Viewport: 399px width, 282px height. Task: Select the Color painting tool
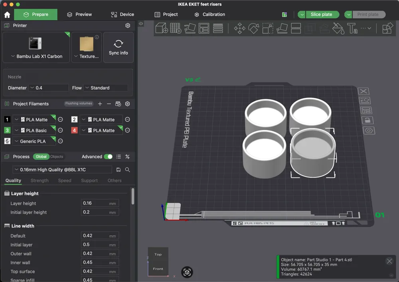[338, 28]
